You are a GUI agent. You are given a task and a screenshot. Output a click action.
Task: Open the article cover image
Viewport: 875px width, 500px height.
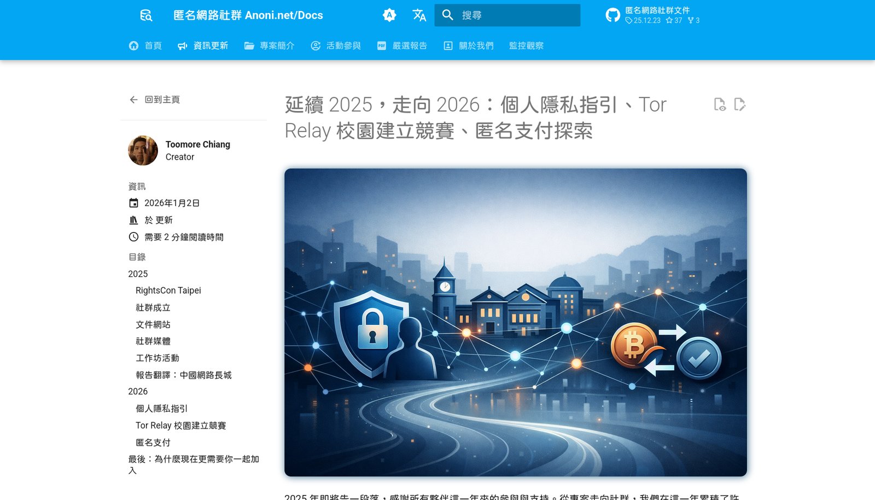tap(516, 322)
